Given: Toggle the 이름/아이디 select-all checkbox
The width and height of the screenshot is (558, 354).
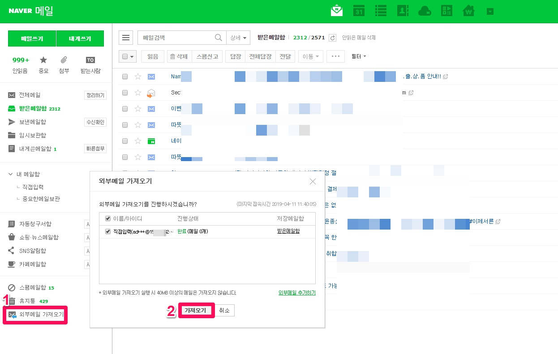Looking at the screenshot, I should (x=107, y=218).
